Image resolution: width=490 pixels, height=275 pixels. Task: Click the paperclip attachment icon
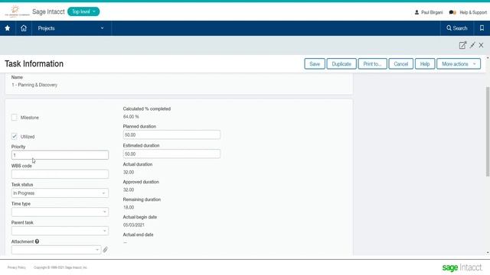click(x=106, y=250)
